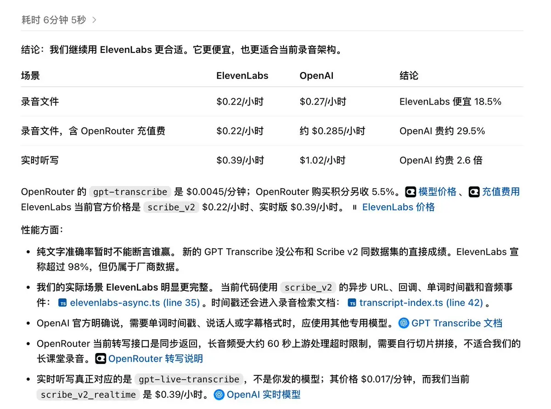
Task: Click OpenAI 约贵 2.6 倍 cell
Action: (x=441, y=160)
